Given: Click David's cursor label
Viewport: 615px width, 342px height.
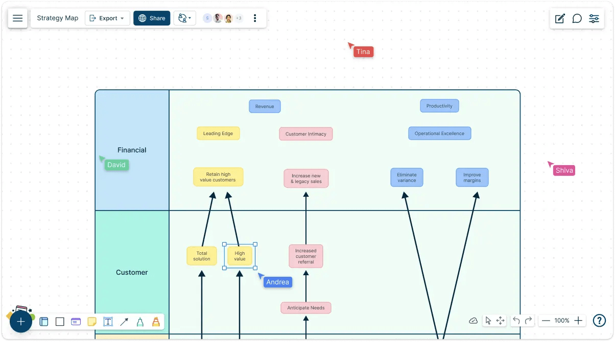Looking at the screenshot, I should (116, 165).
